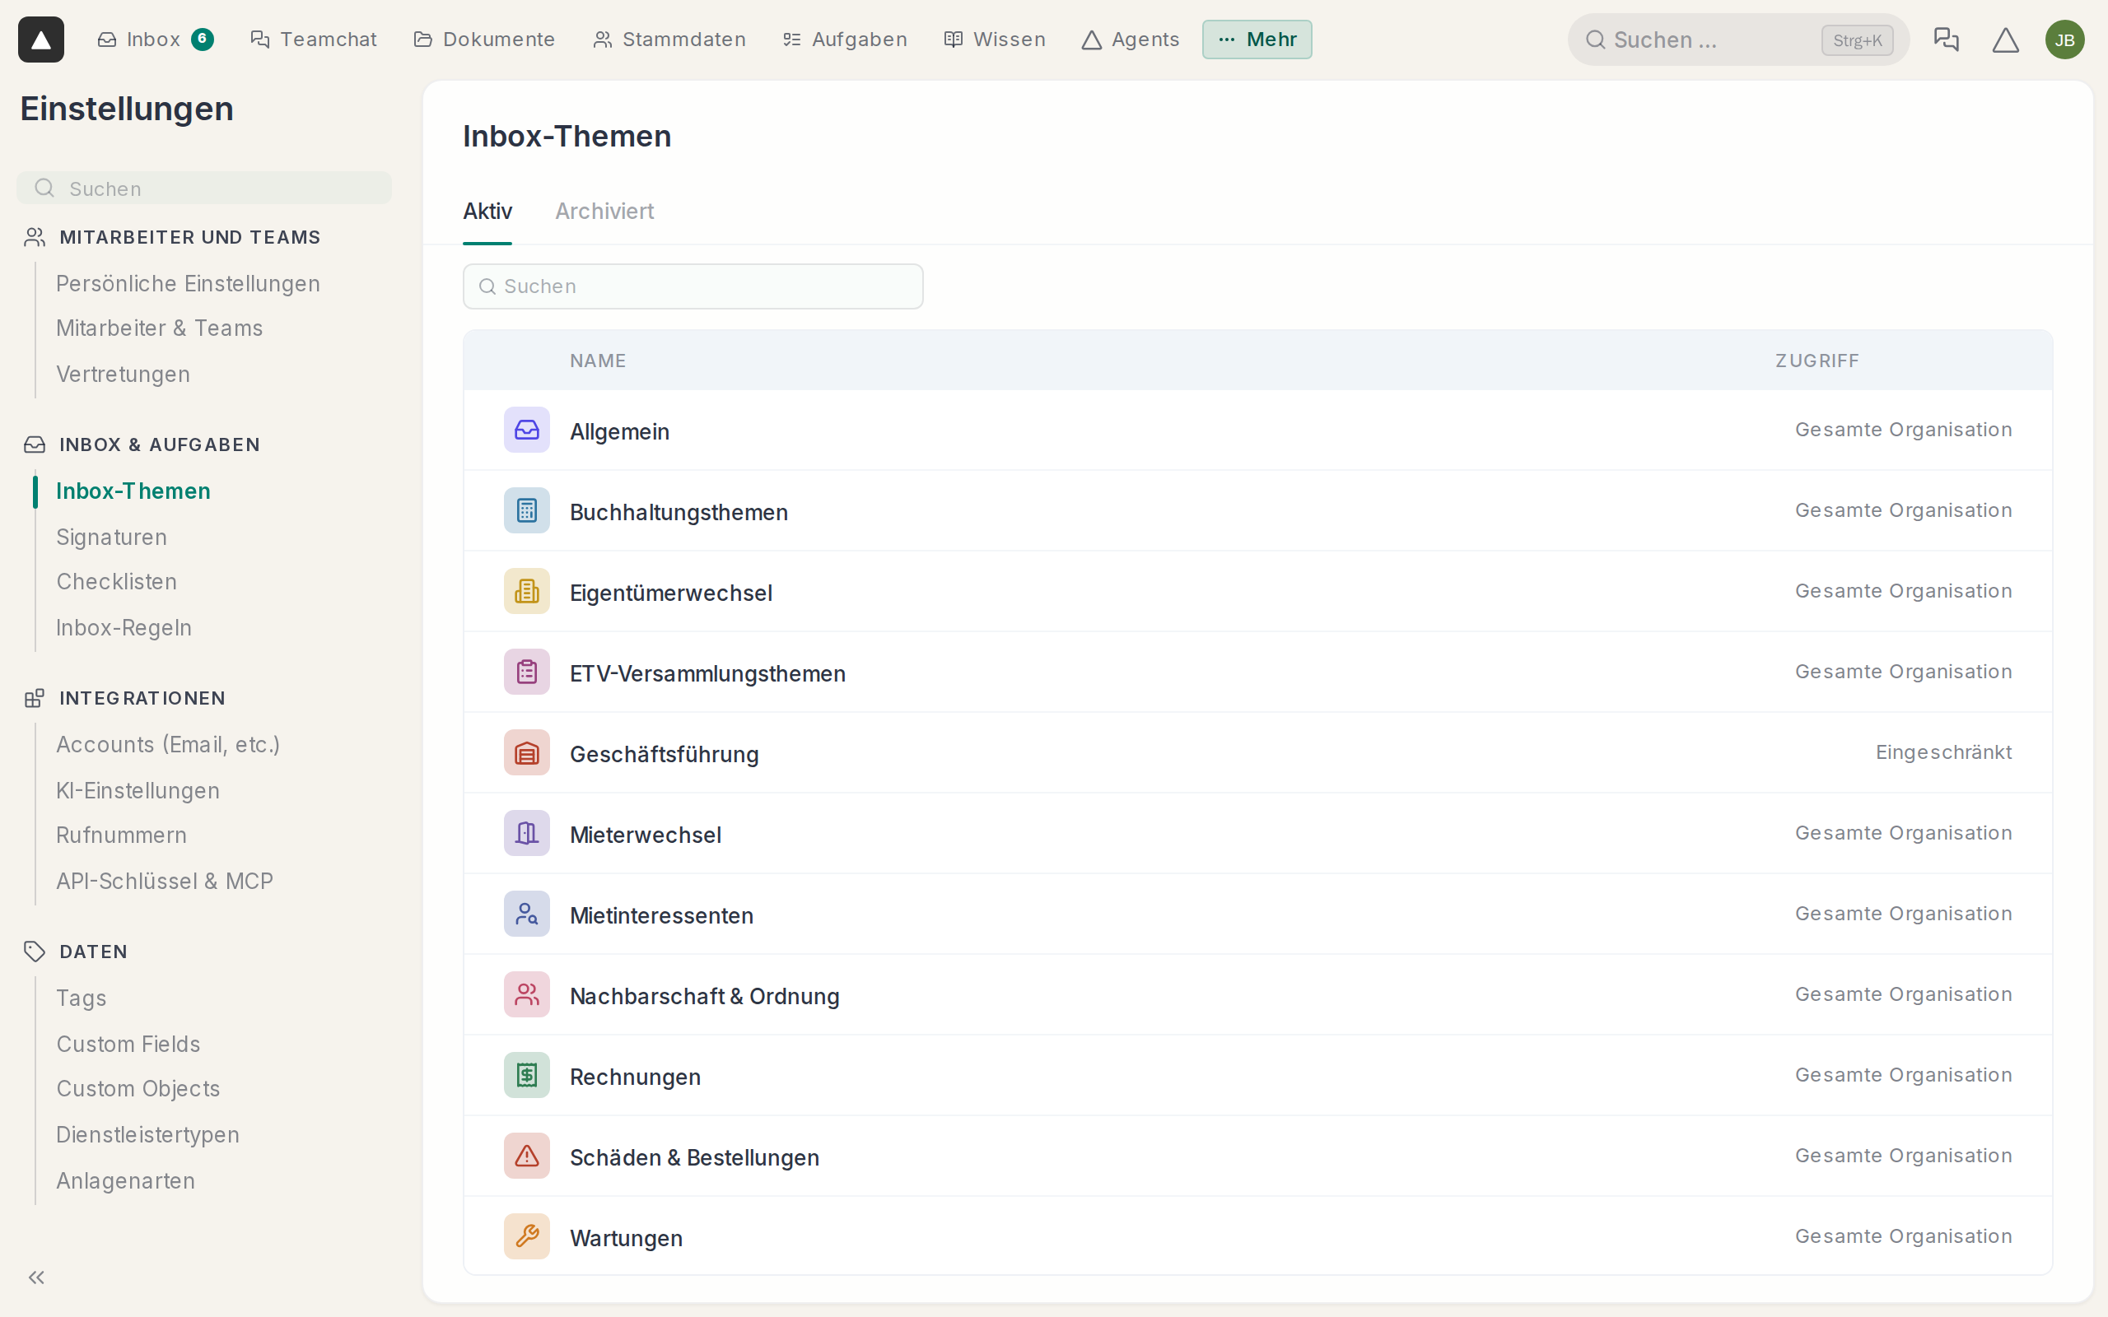The width and height of the screenshot is (2108, 1317).
Task: Click the Eigentümerwechsel building icon
Action: tap(527, 592)
